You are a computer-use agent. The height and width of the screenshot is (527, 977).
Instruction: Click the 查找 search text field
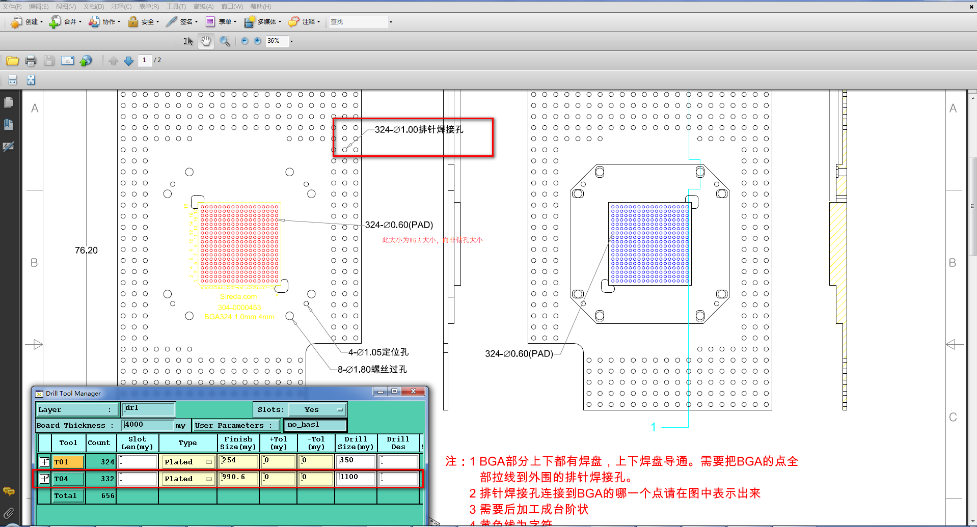coord(359,22)
